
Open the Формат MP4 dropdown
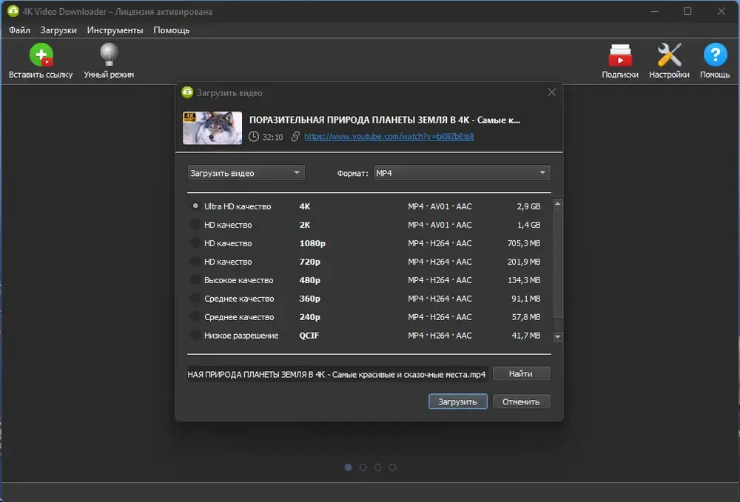click(x=462, y=173)
